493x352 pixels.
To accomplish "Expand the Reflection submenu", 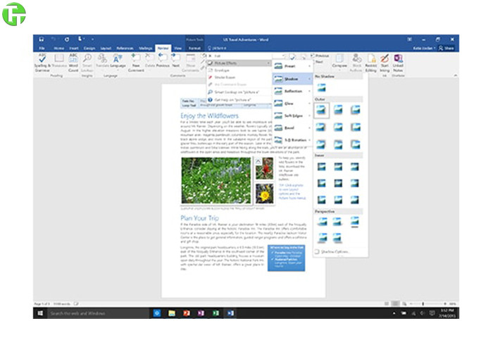I will [x=292, y=91].
